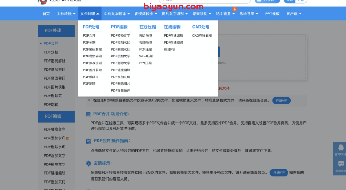The height and width of the screenshot is (190, 346).
Task: Select PDF背景颜色 in the dropdown menu
Action: tap(120, 90)
